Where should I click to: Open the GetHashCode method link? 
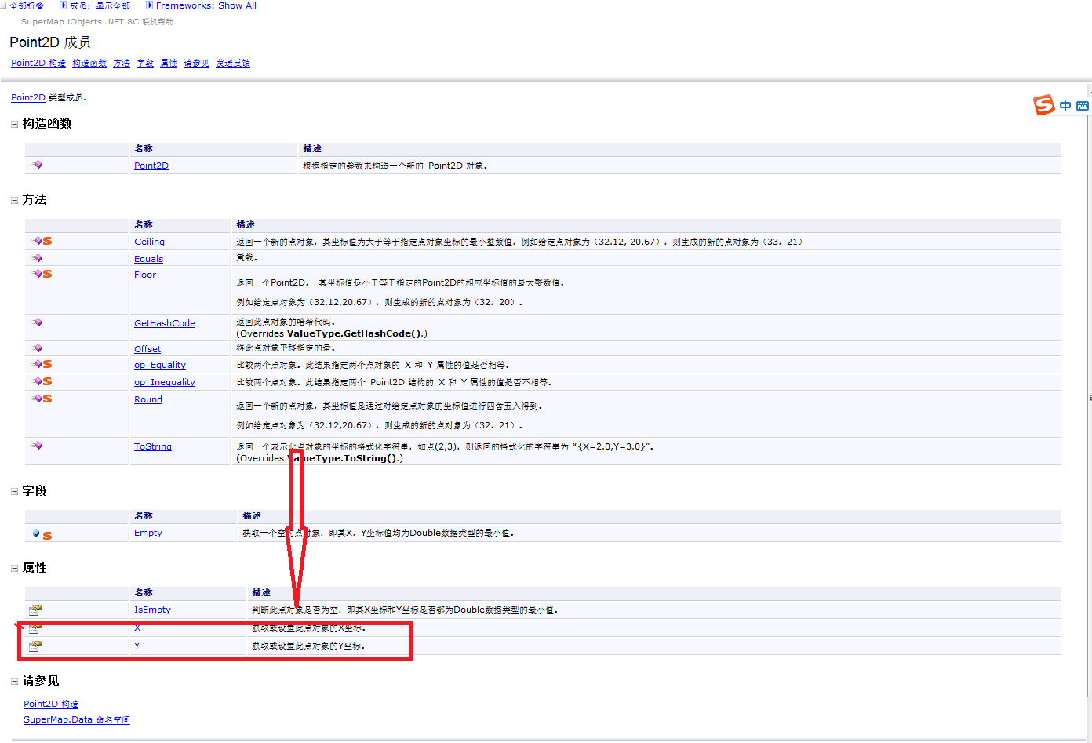tap(165, 323)
